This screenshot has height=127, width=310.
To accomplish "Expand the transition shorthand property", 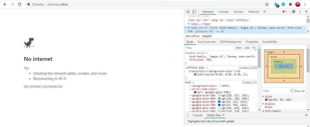I will (x=207, y=71).
